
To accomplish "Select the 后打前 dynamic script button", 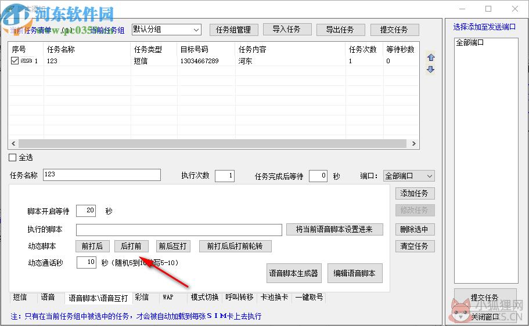I will [131, 246].
